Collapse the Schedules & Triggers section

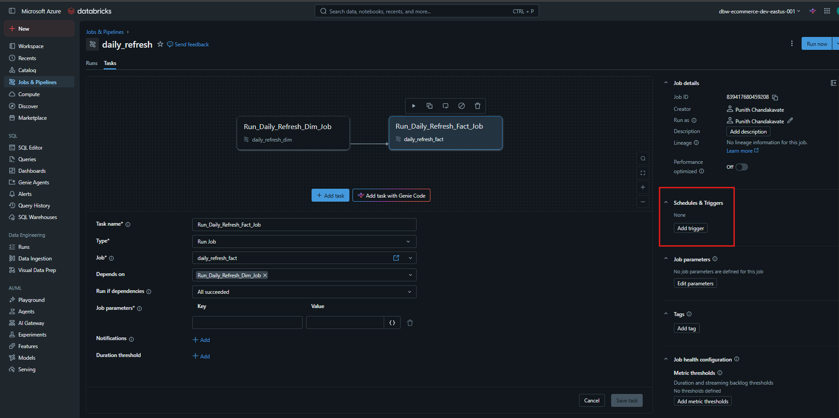[x=666, y=203]
